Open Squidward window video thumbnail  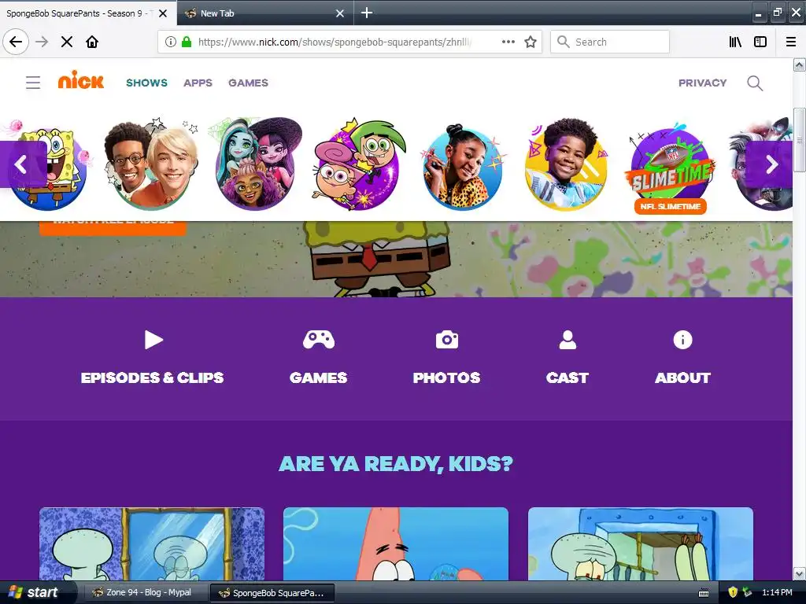tap(641, 543)
